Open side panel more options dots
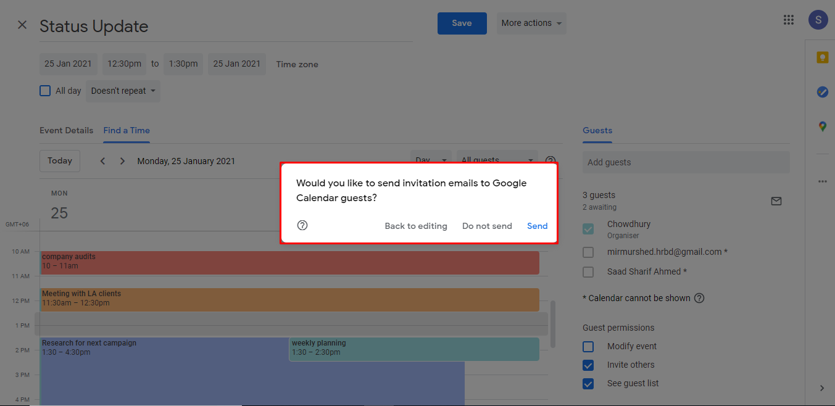The height and width of the screenshot is (406, 835). tap(822, 181)
